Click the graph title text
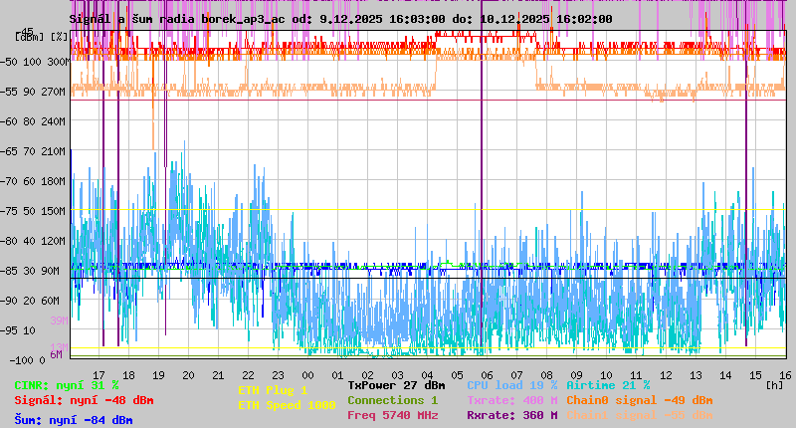This screenshot has width=796, height=428. pyautogui.click(x=341, y=19)
